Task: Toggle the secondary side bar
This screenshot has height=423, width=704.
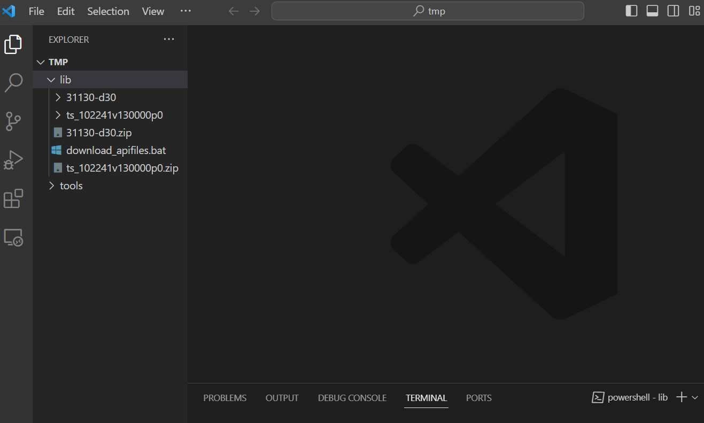Action: tap(674, 11)
